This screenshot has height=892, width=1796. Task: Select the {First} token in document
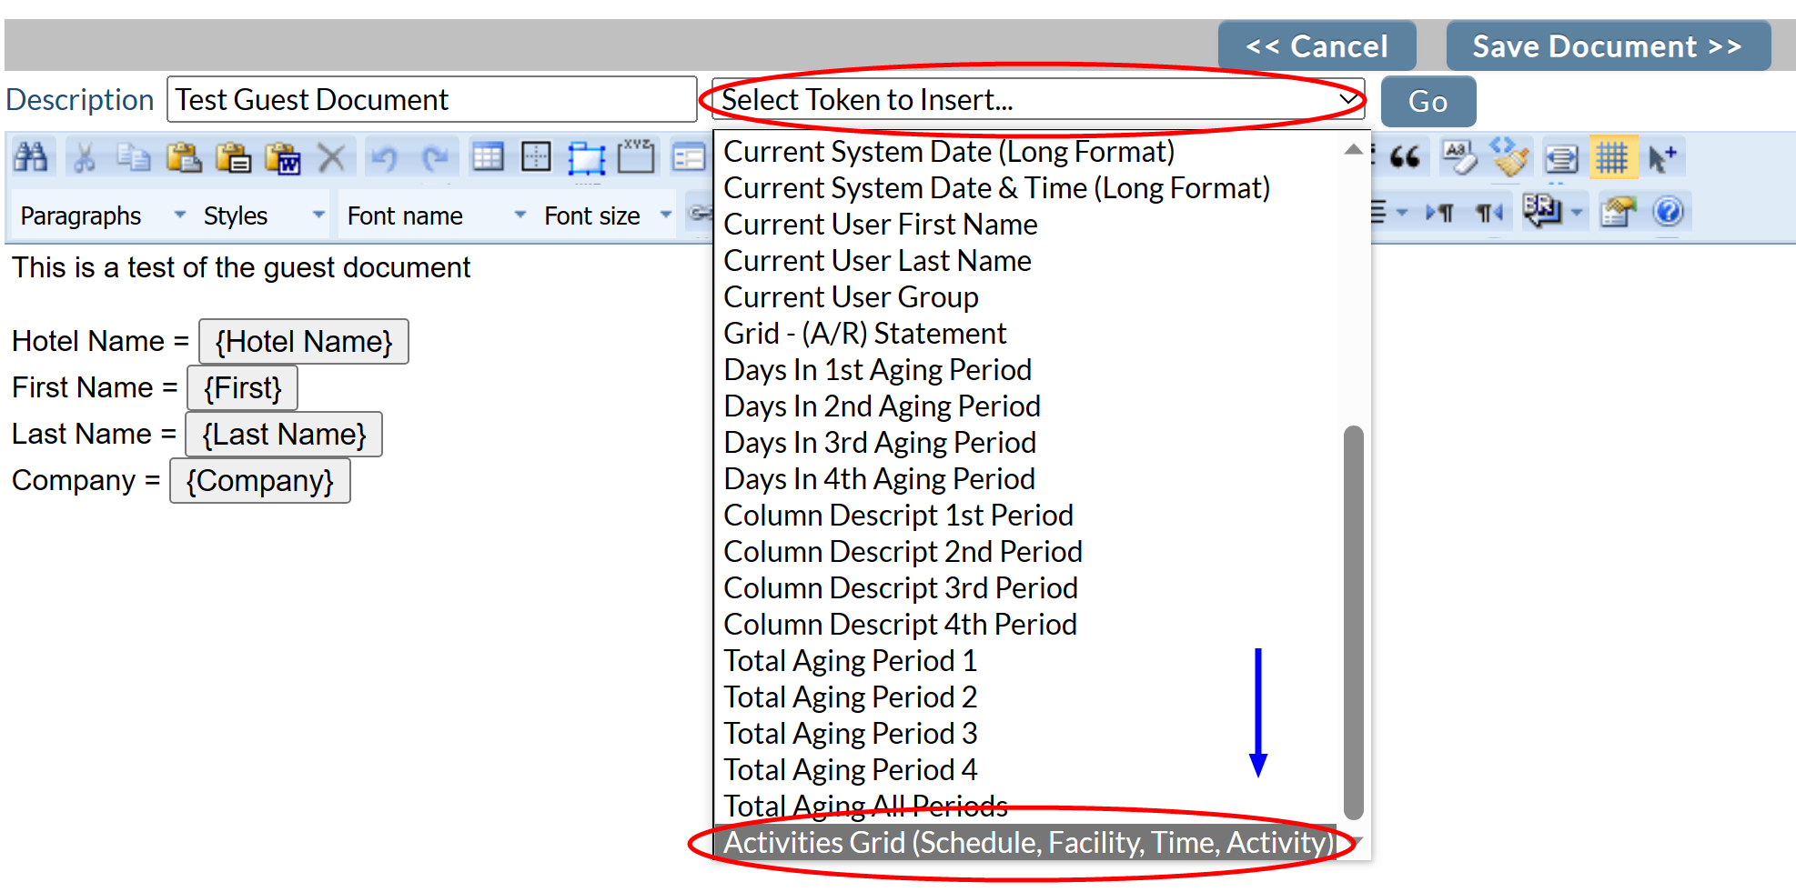pyautogui.click(x=242, y=387)
